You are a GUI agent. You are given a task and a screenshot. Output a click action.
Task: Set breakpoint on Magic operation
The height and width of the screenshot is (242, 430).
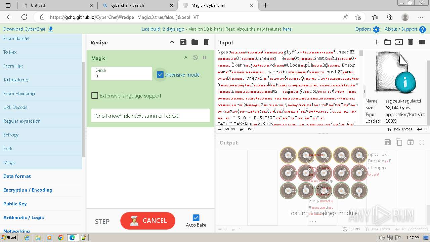tap(204, 58)
